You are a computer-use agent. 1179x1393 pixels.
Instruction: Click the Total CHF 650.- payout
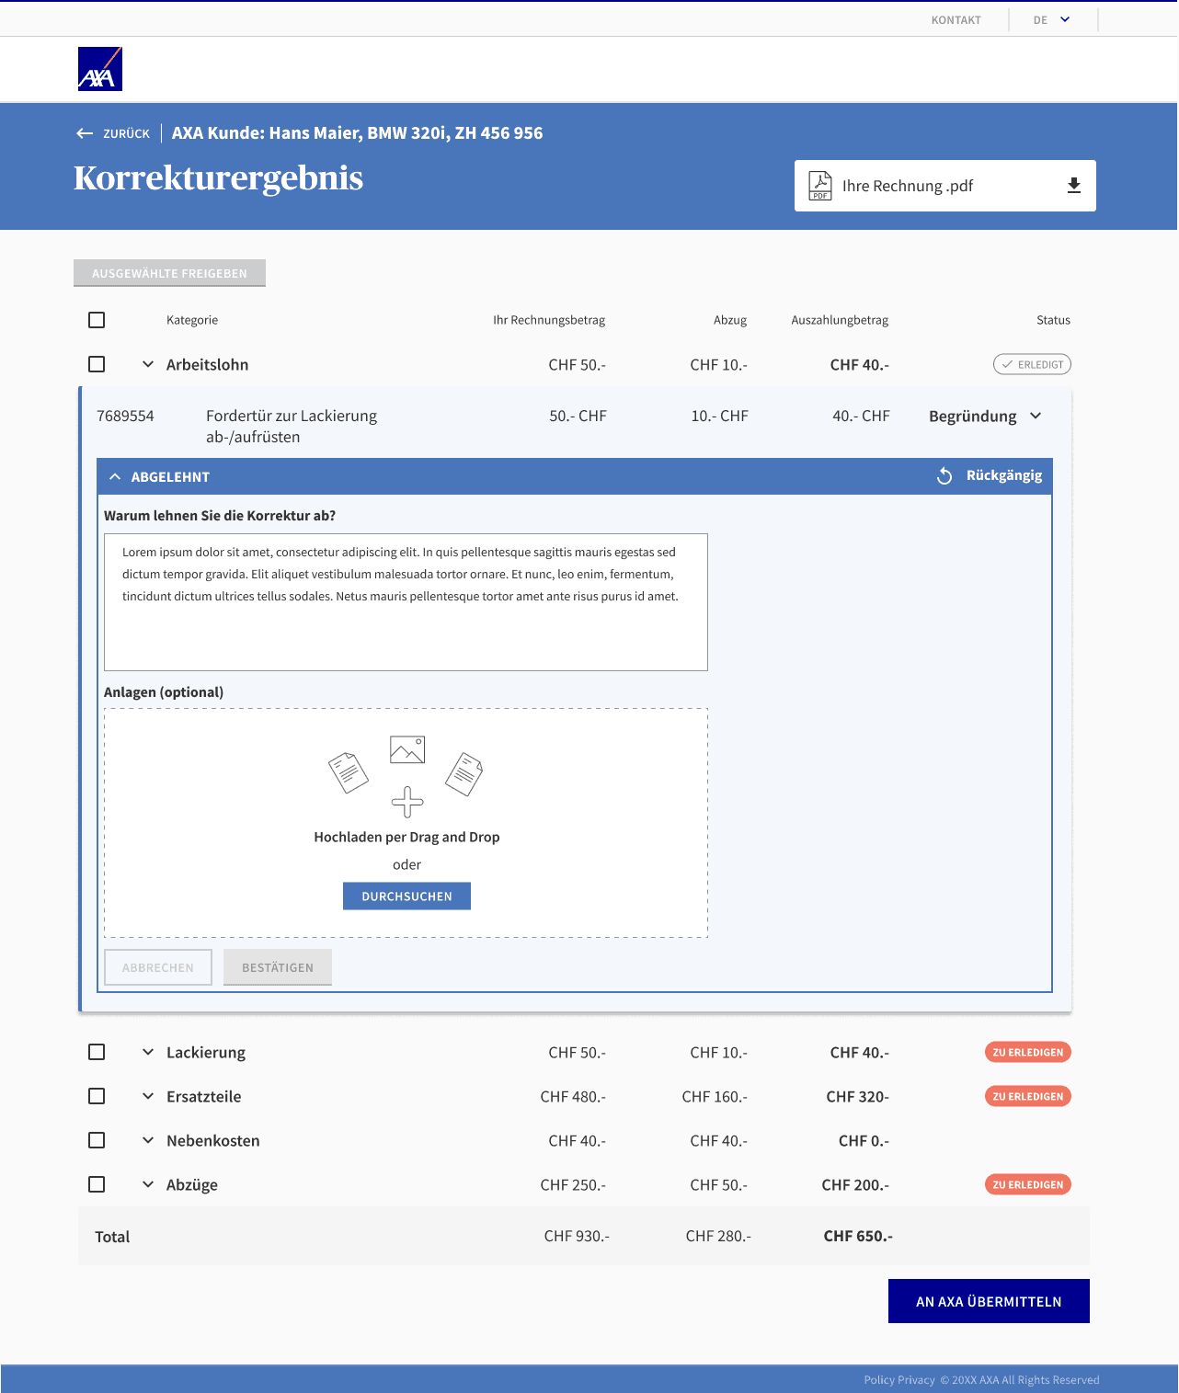(x=858, y=1236)
